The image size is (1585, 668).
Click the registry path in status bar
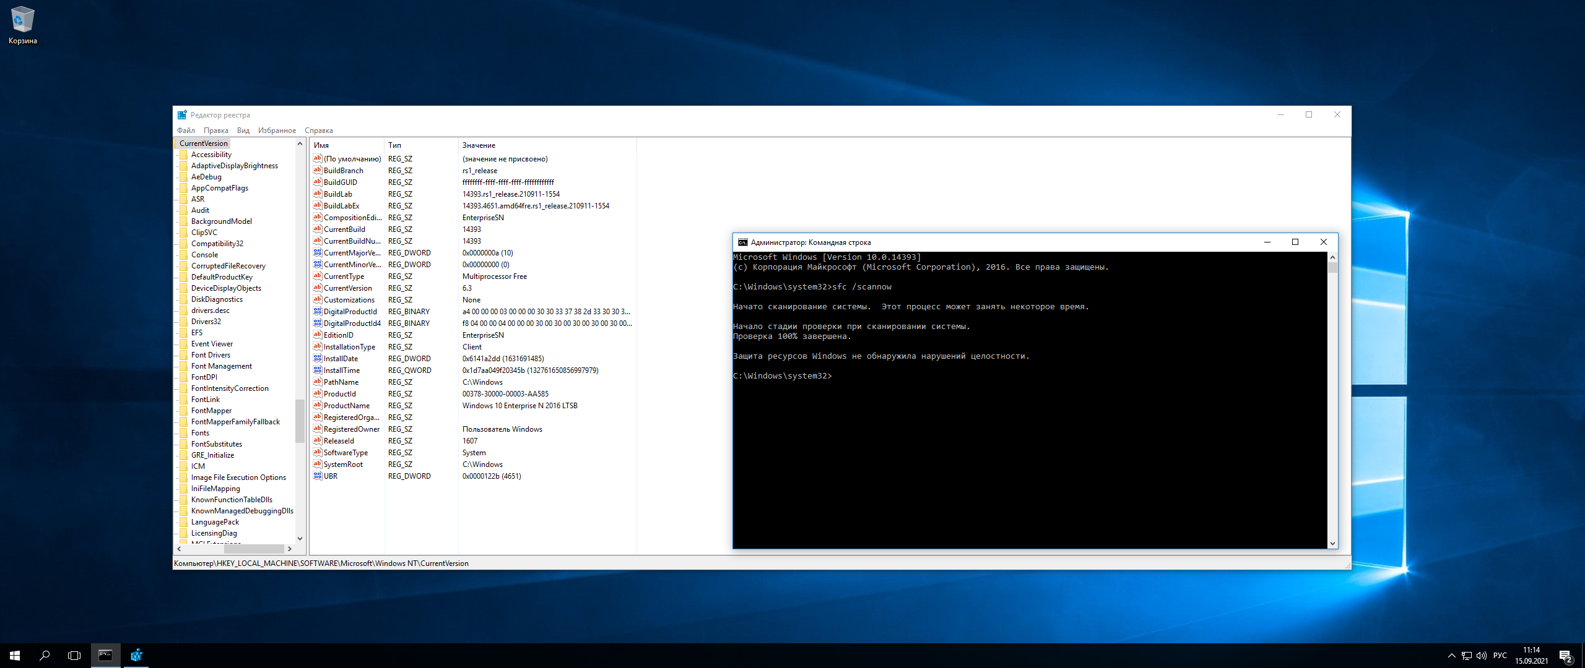pyautogui.click(x=321, y=563)
